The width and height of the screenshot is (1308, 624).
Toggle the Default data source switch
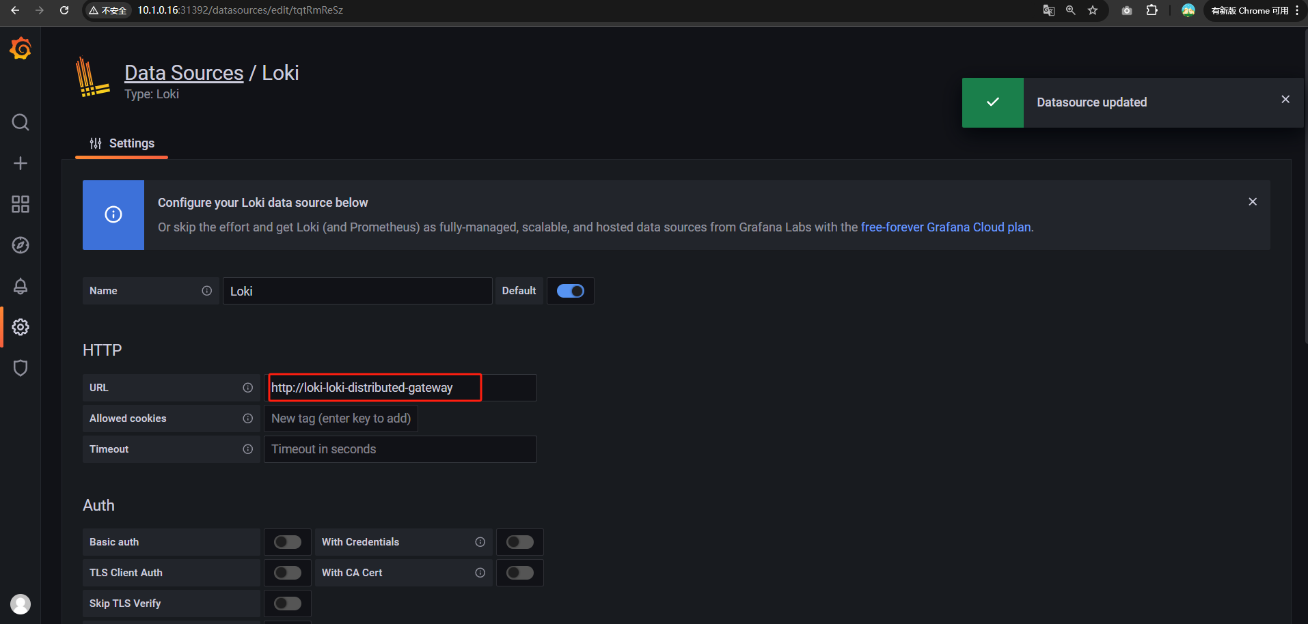tap(571, 291)
